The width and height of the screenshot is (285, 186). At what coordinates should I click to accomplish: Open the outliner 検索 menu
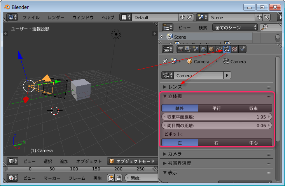[203, 28]
